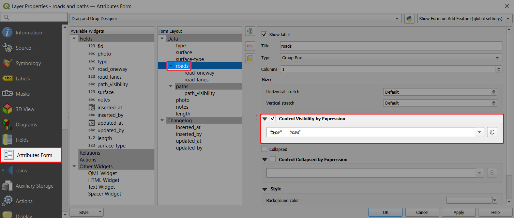Open the Drag and Drop Designer dropdown
The image size is (514, 218).
tap(236, 19)
